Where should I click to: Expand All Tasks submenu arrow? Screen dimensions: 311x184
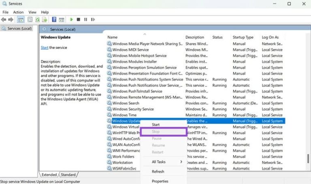(181, 162)
